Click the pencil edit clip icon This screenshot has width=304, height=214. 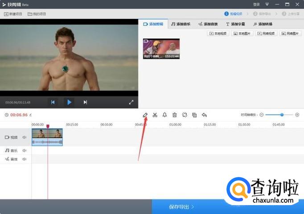pos(145,115)
